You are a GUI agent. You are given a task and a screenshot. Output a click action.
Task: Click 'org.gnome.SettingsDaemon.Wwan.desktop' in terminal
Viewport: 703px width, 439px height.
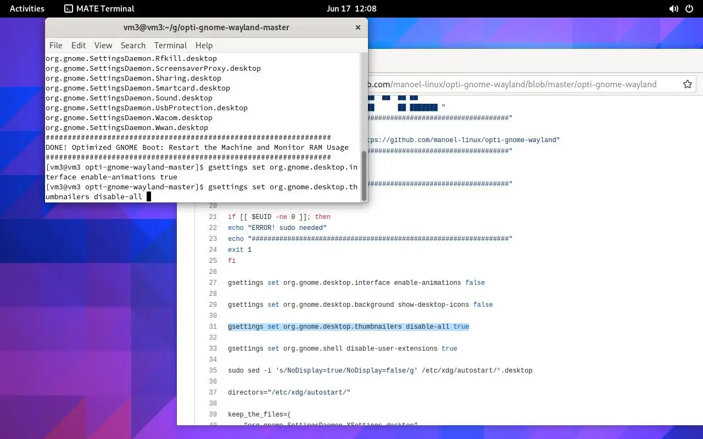point(127,127)
